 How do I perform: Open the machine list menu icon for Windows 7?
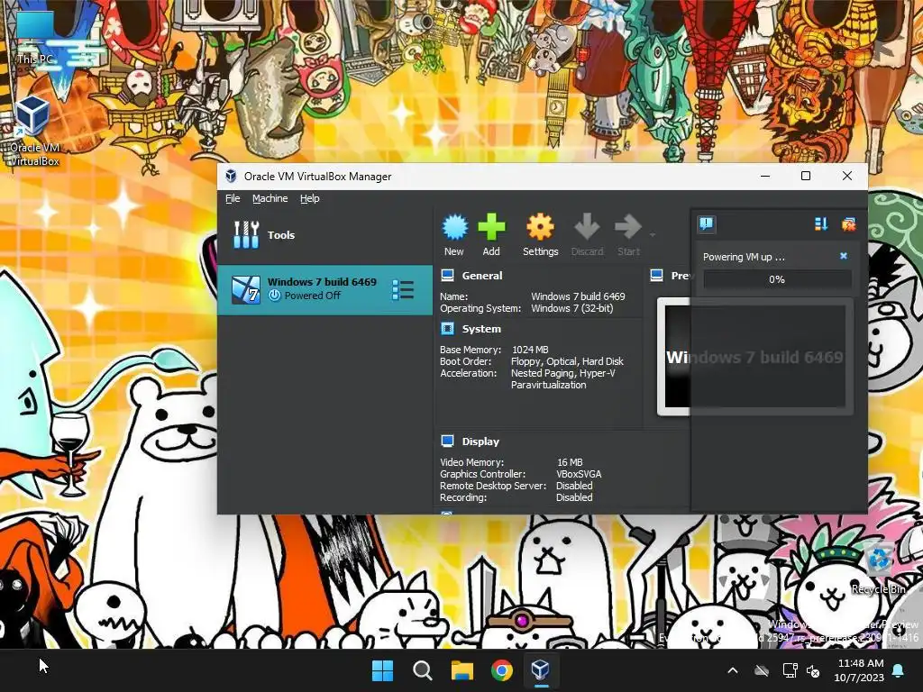[x=403, y=290]
